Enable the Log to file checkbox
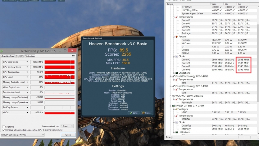259x146 pixels. tap(4, 127)
